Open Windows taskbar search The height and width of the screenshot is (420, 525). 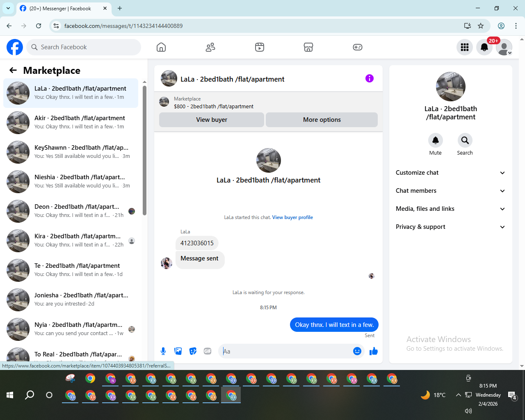point(30,395)
